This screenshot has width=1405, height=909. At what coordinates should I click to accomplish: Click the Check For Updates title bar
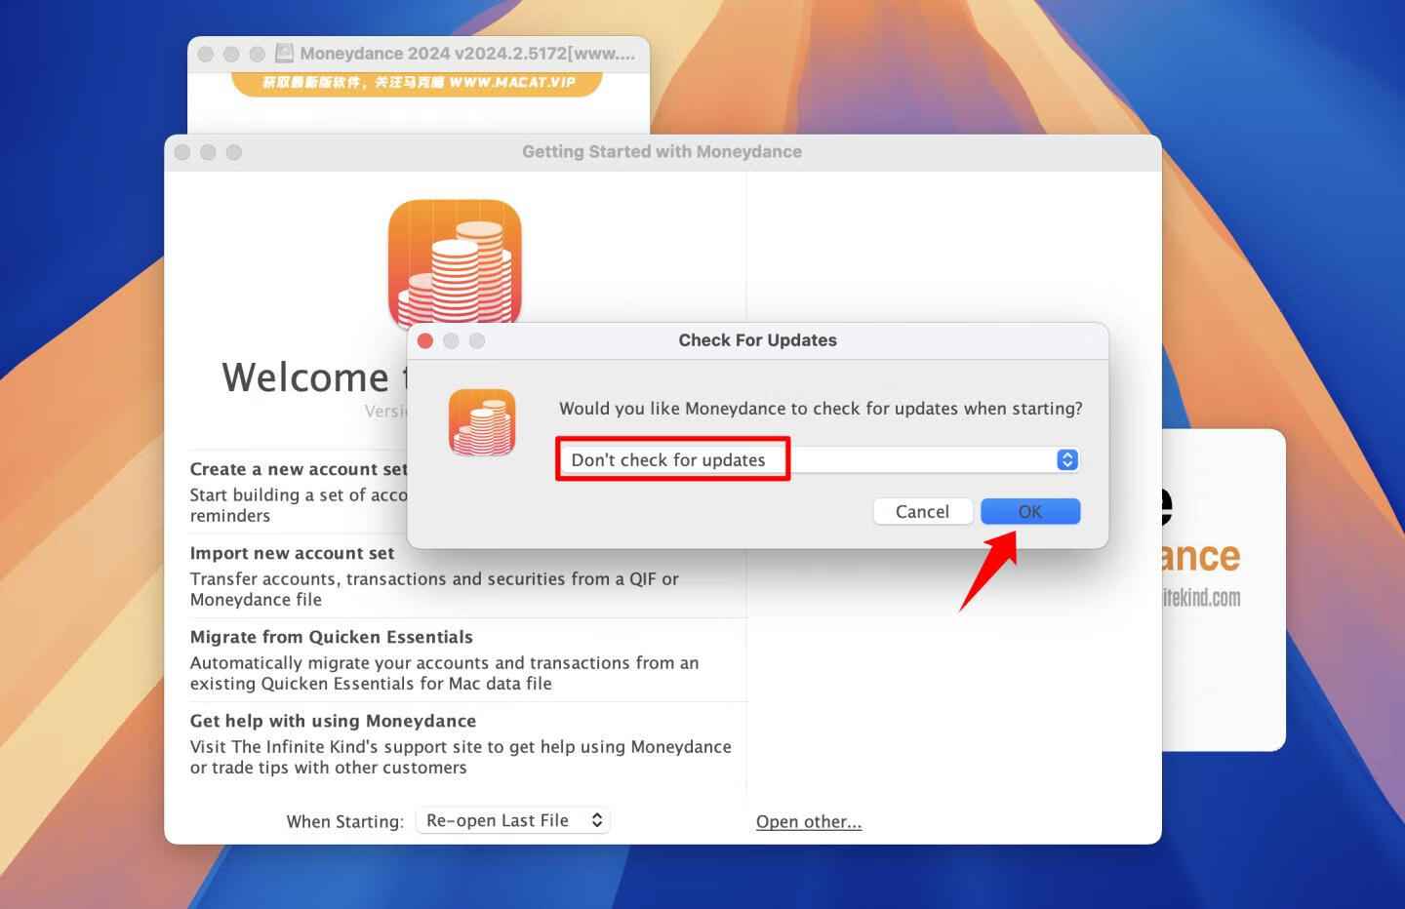click(757, 340)
